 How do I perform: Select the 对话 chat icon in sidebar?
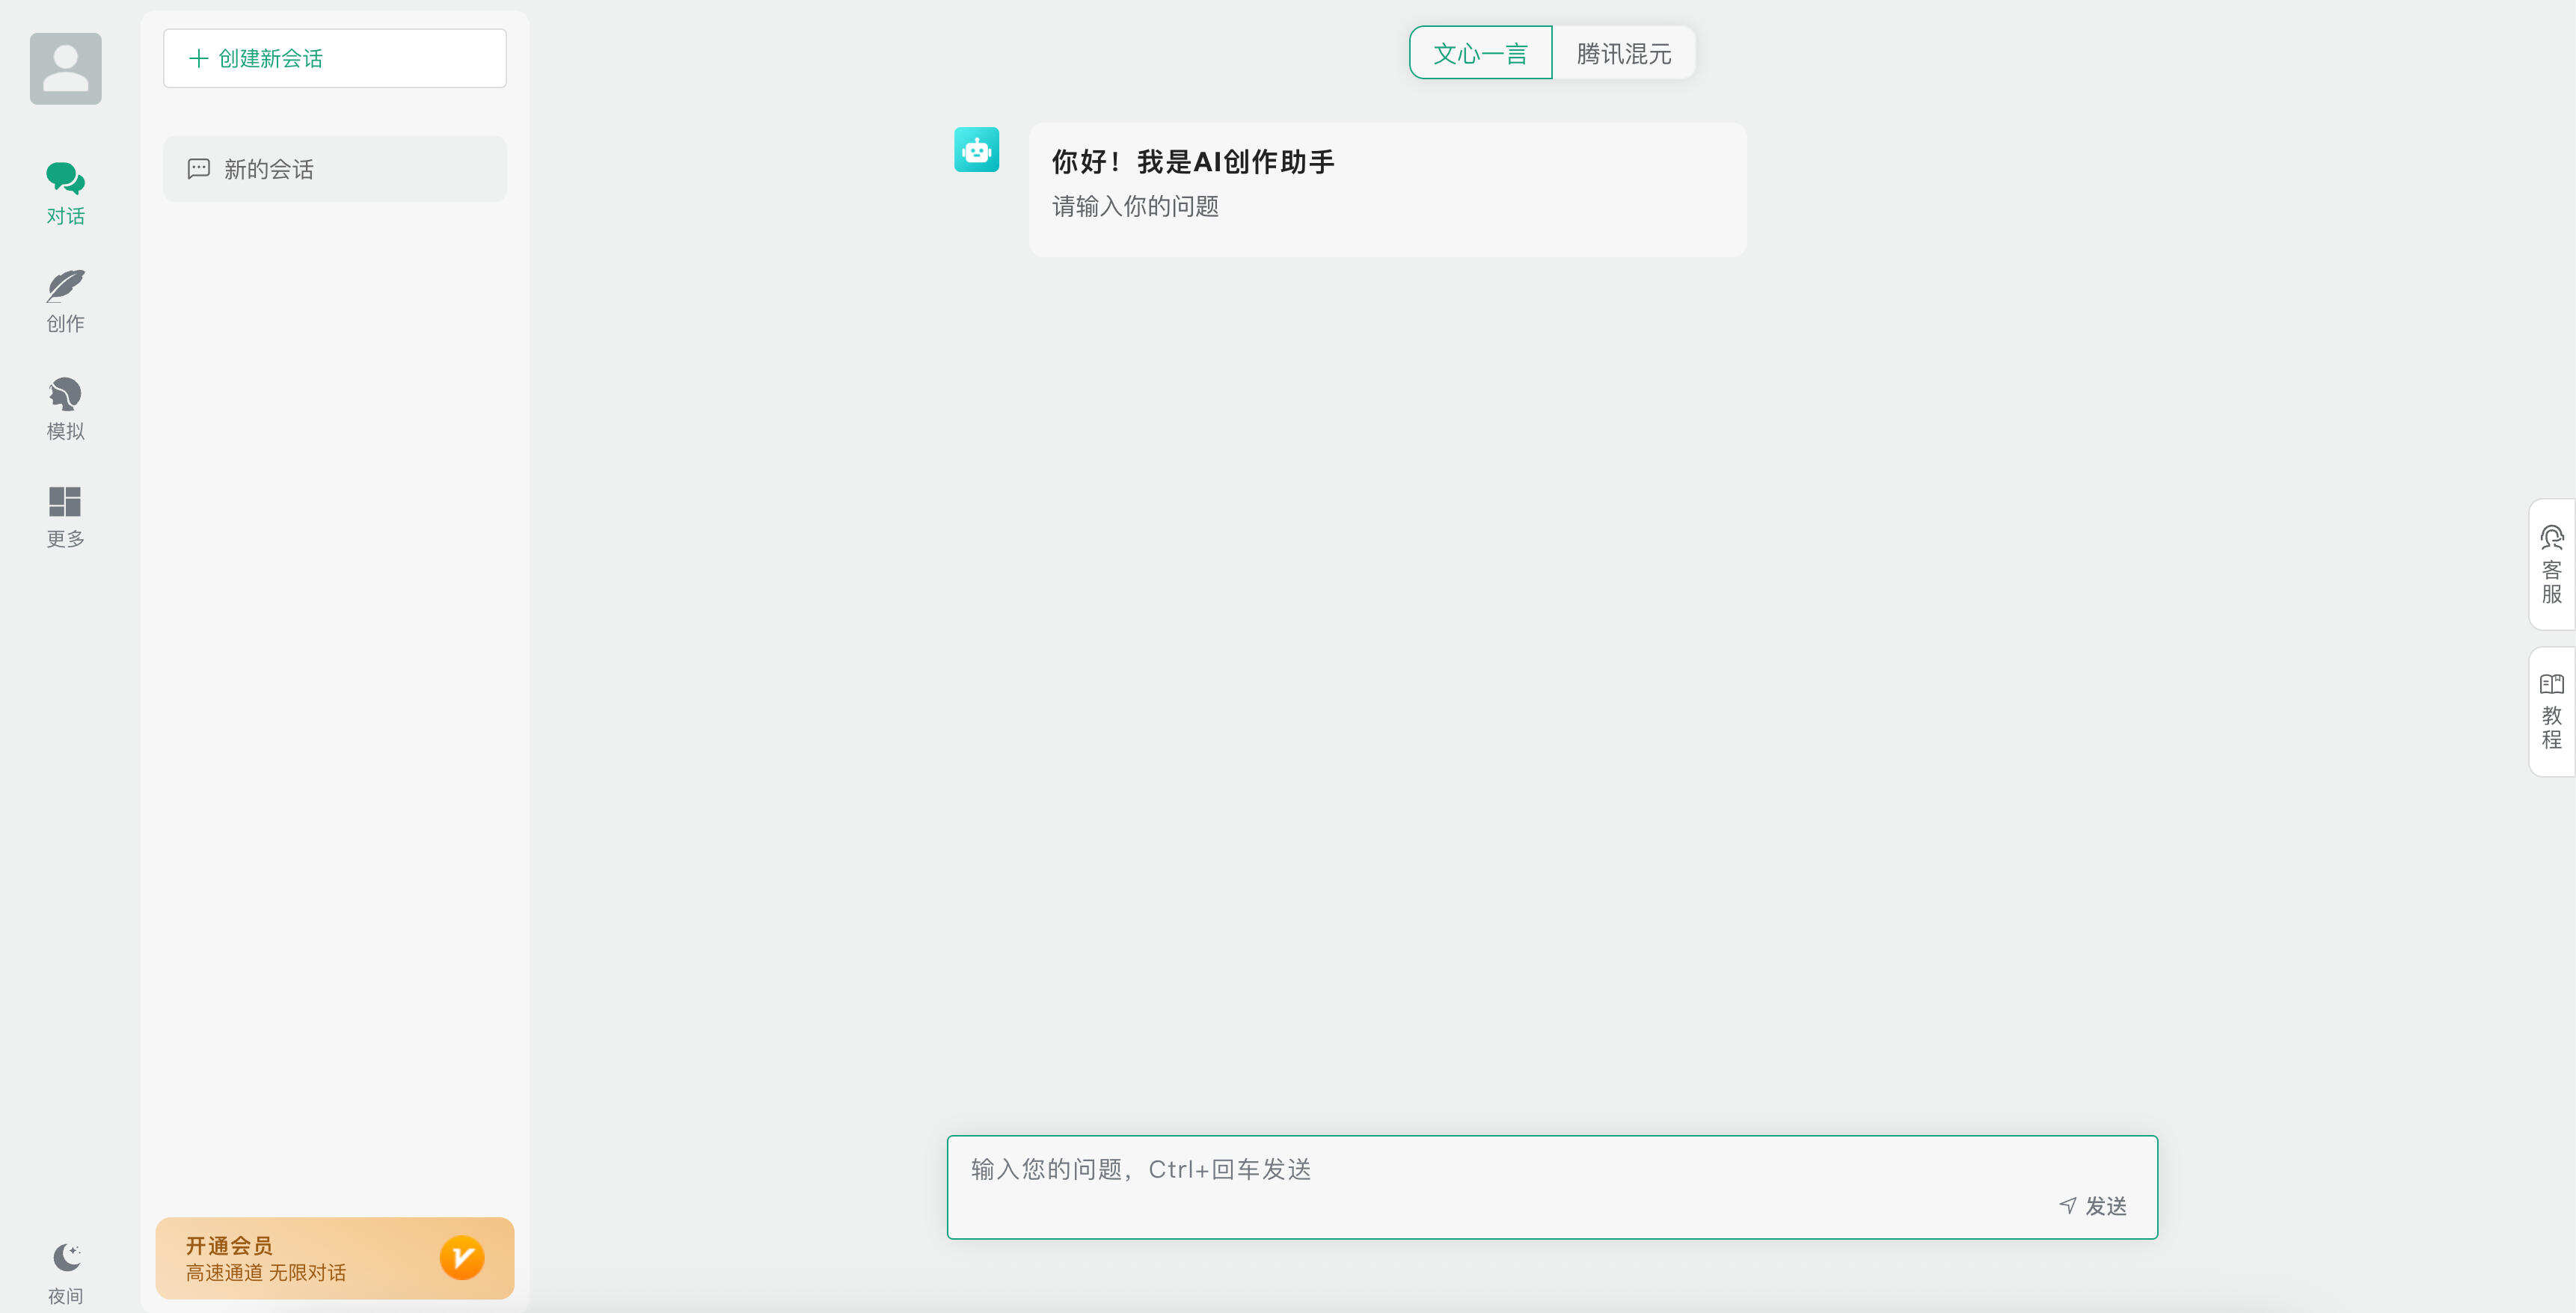(64, 180)
